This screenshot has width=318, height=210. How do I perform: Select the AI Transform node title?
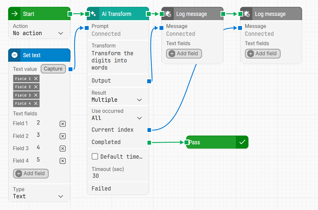click(x=116, y=14)
